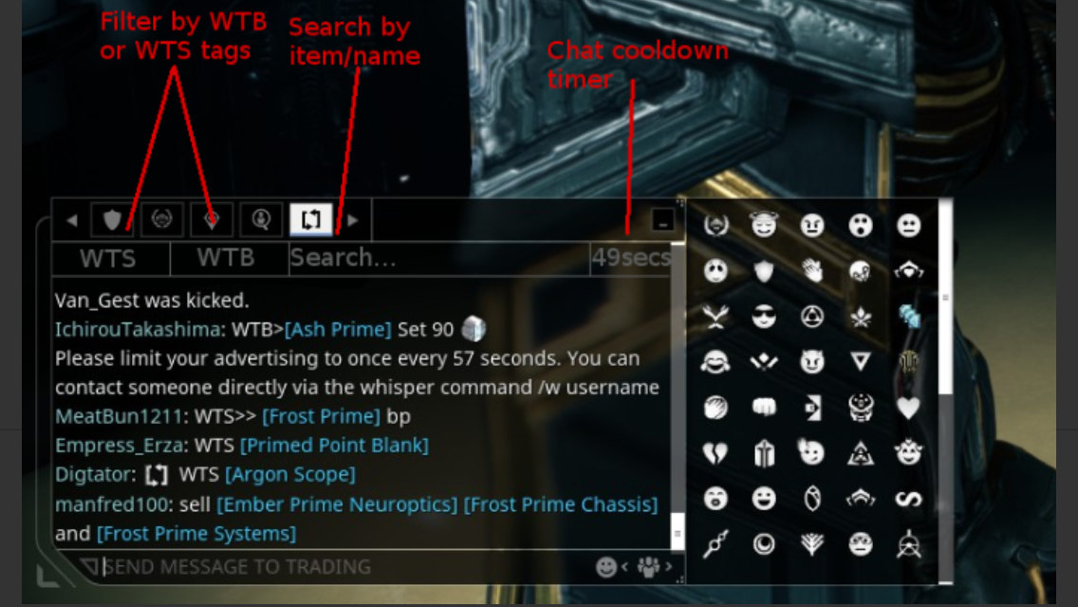Open the emoji picker smiley button
The image size is (1078, 607).
(x=605, y=567)
